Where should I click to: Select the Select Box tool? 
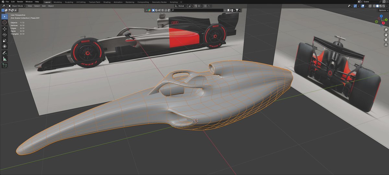pyautogui.click(x=5, y=16)
